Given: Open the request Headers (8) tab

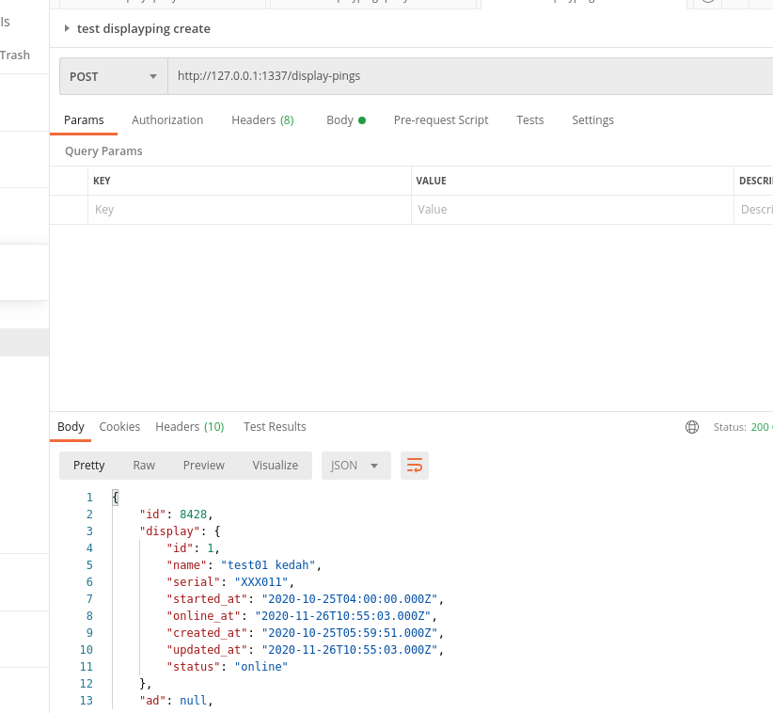Looking at the screenshot, I should coord(262,120).
